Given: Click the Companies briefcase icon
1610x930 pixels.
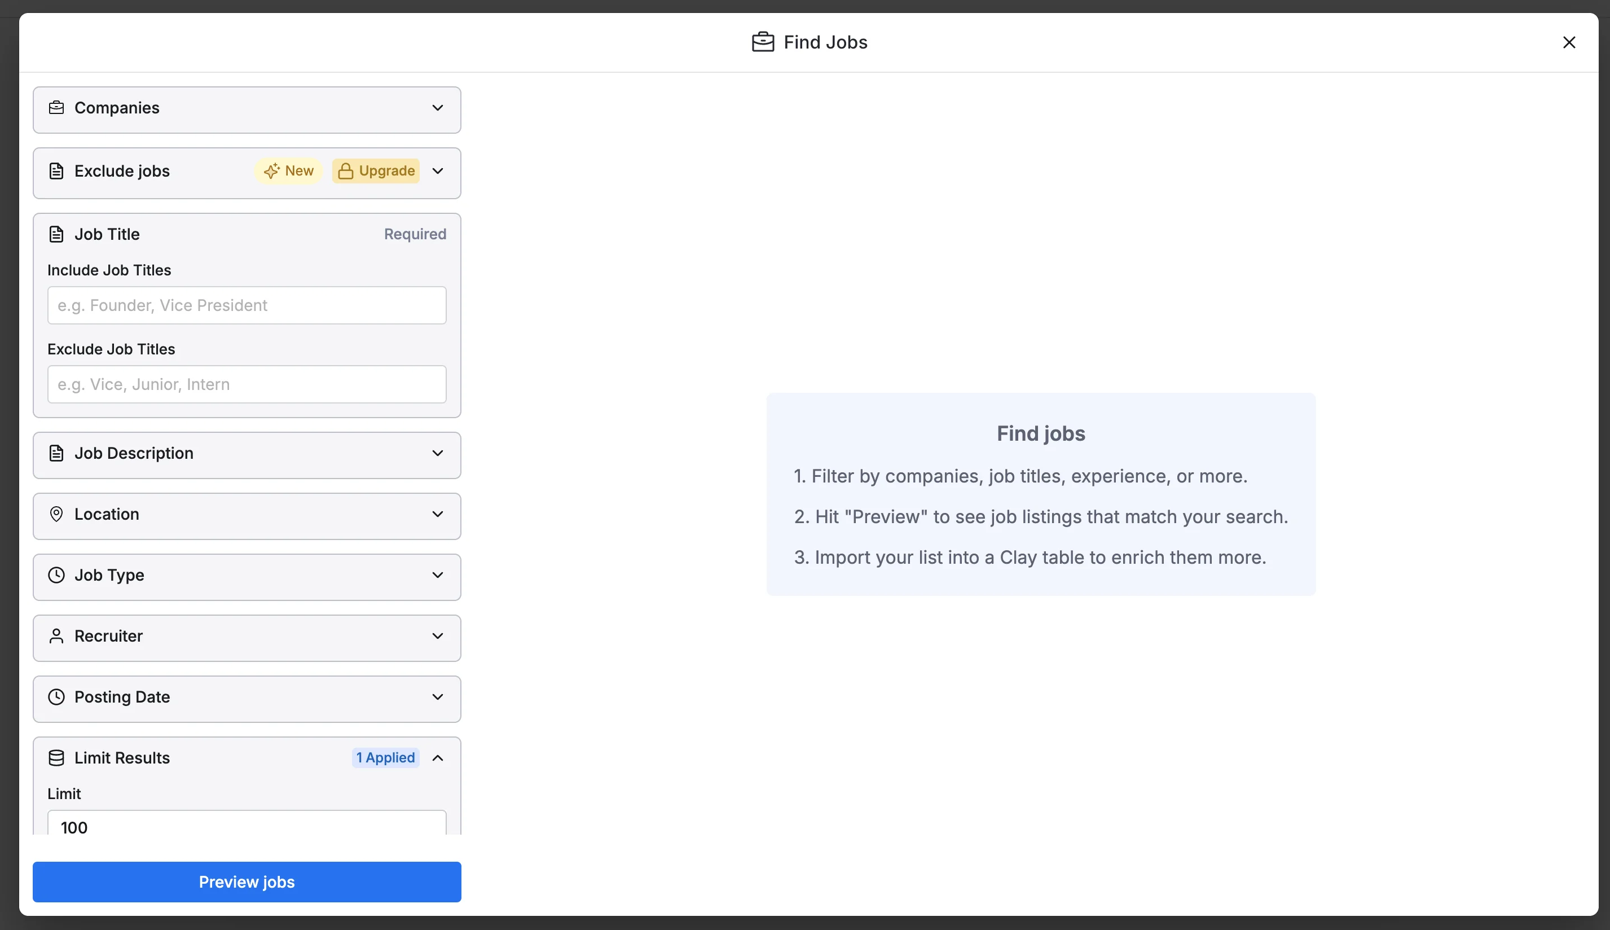Looking at the screenshot, I should (x=56, y=107).
